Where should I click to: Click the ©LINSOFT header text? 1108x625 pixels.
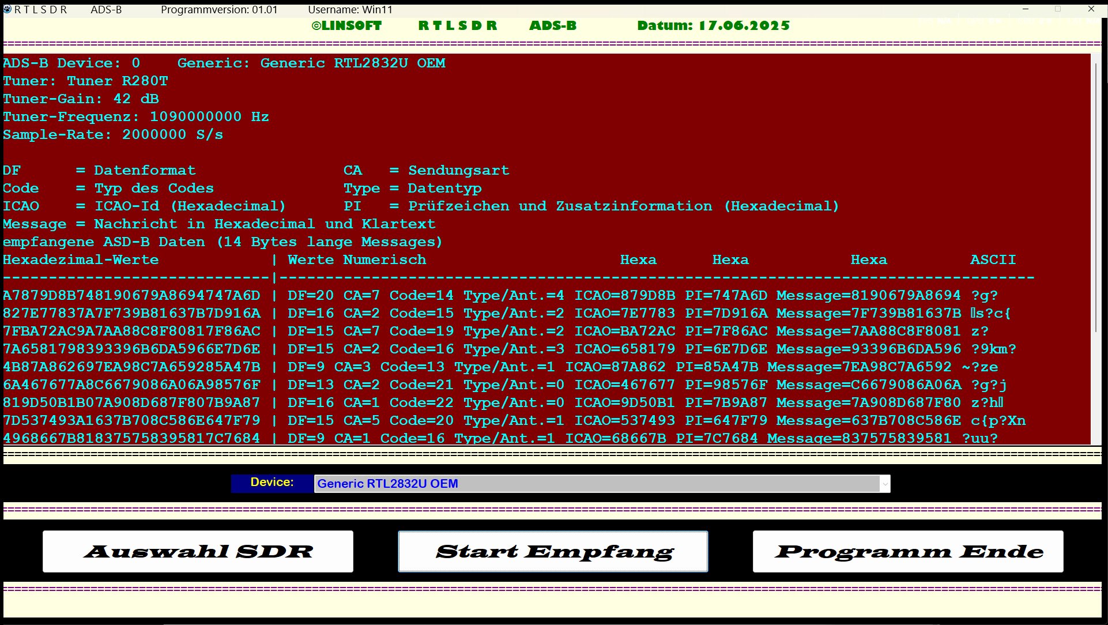[346, 26]
